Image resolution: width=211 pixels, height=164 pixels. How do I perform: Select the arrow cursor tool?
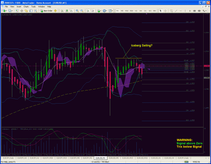pyautogui.click(x=161, y=11)
